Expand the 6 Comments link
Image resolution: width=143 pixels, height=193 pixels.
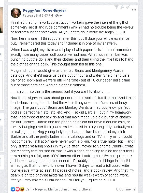pos(126,189)
